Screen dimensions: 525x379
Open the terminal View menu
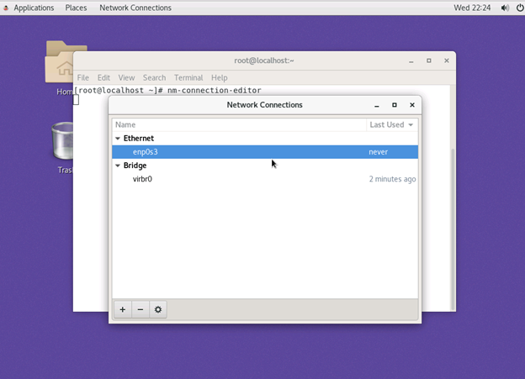[126, 77]
